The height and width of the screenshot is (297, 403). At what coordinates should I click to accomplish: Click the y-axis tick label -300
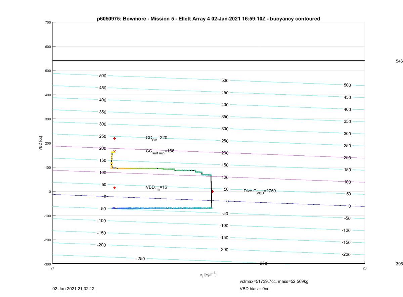pos(47,264)
